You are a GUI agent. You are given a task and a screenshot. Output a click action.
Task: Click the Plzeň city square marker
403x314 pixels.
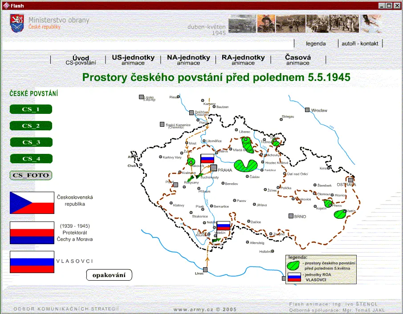(x=175, y=185)
